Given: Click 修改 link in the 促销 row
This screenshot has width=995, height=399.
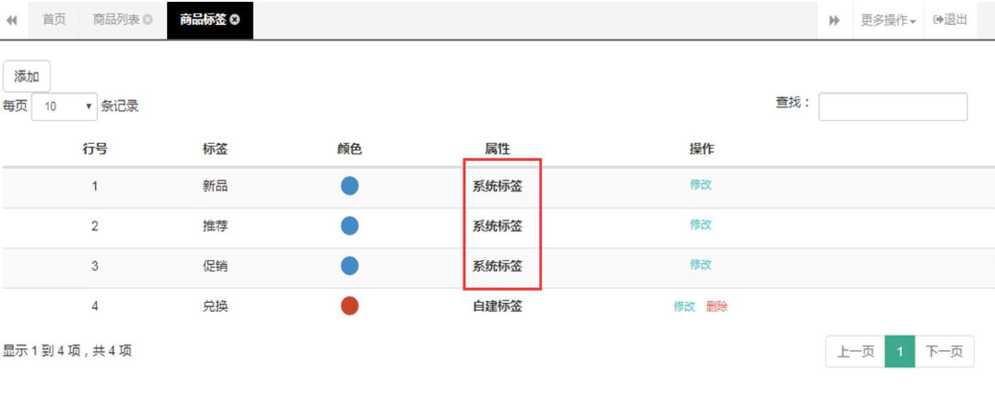Looking at the screenshot, I should tap(700, 265).
